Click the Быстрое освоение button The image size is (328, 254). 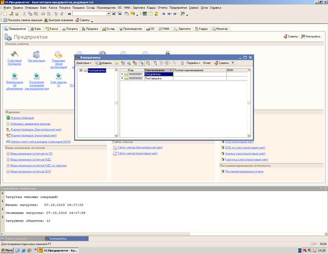tap(59, 20)
